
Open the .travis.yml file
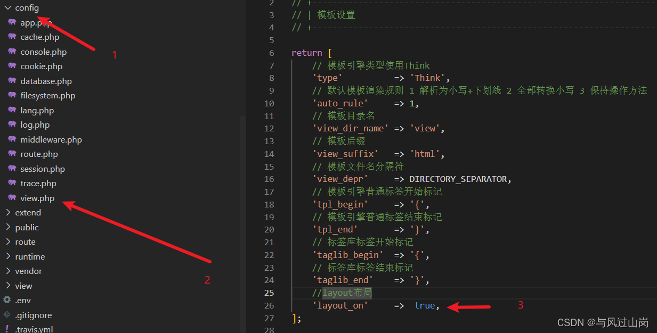coord(34,329)
